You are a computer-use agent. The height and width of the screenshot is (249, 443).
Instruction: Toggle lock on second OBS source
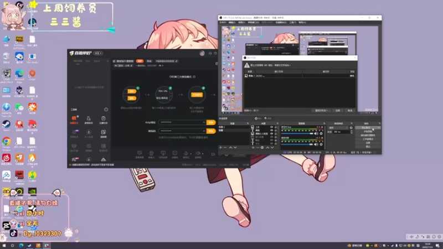tap(276, 131)
